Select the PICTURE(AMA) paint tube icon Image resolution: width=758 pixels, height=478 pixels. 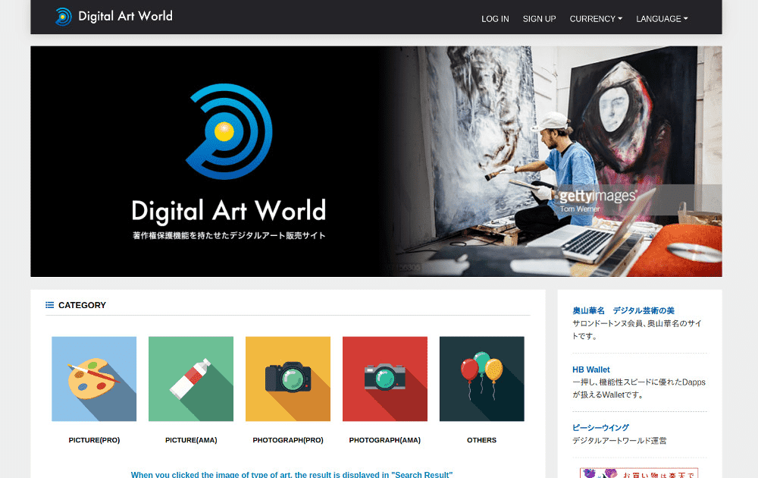point(190,379)
